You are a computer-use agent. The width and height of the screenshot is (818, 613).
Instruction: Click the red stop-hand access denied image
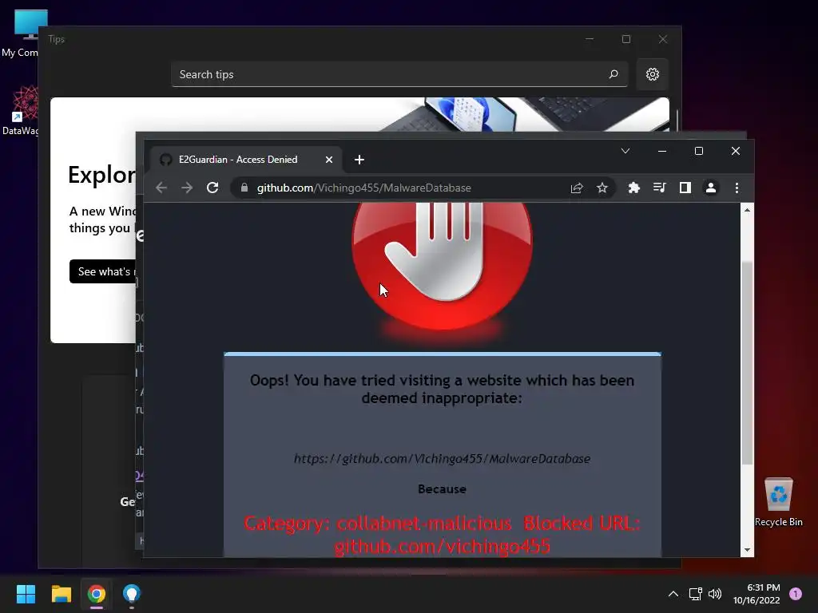click(x=443, y=266)
